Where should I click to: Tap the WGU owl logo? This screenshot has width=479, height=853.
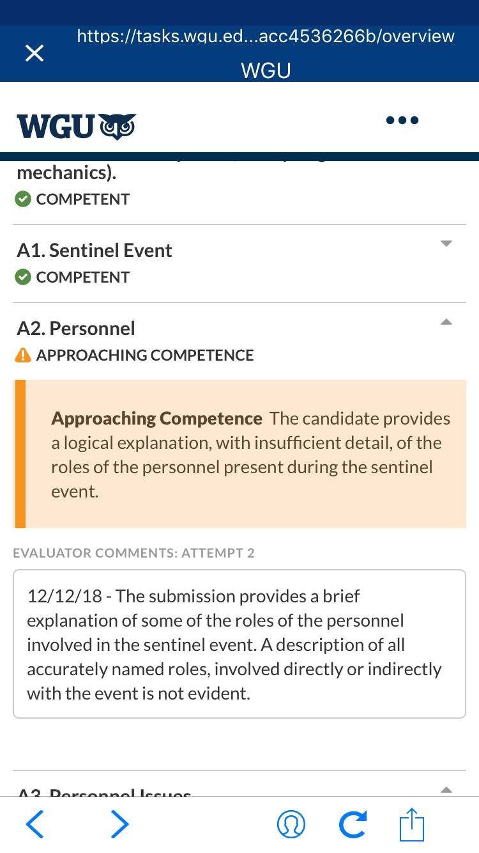[x=76, y=126]
